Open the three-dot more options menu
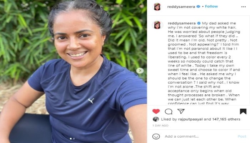The height and width of the screenshot is (143, 250). click(x=244, y=7)
